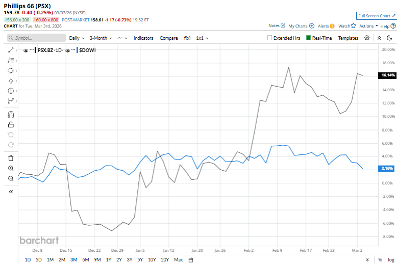The width and height of the screenshot is (397, 266).
Task: Toggle log scale button
Action: (x=391, y=260)
